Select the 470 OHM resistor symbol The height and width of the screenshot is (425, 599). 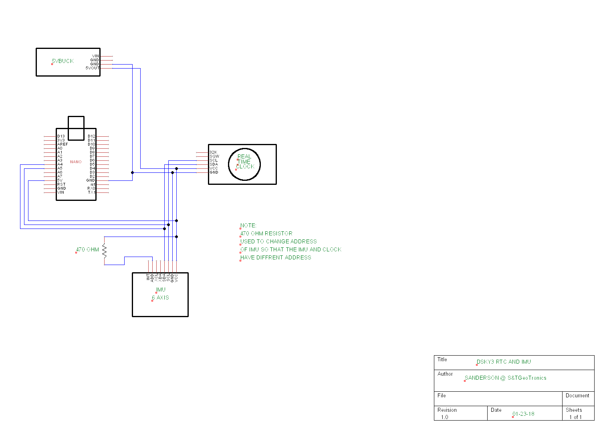[x=104, y=251]
